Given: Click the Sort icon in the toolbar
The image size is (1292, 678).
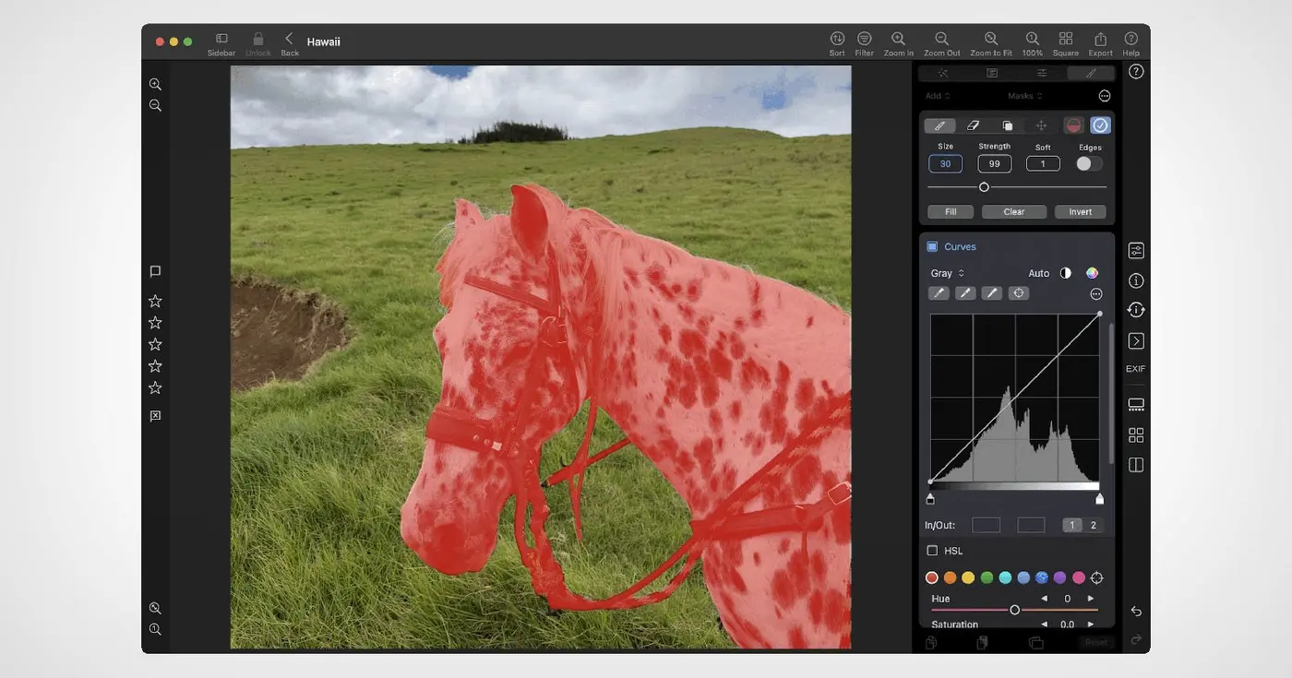Looking at the screenshot, I should [x=836, y=41].
